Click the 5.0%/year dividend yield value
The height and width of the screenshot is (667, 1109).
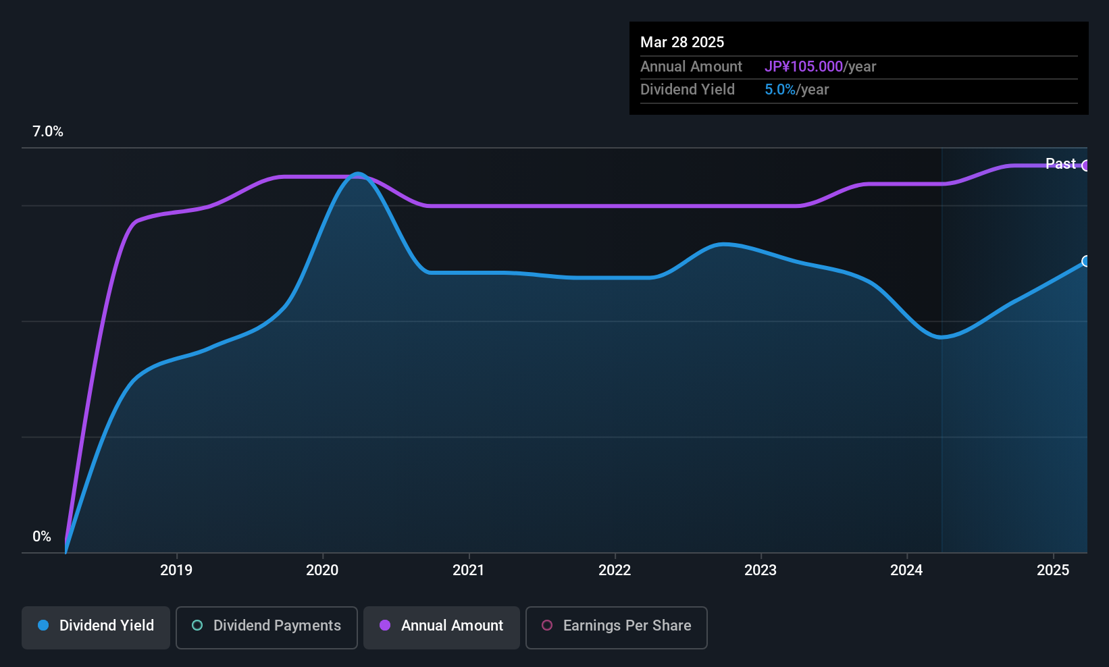796,90
